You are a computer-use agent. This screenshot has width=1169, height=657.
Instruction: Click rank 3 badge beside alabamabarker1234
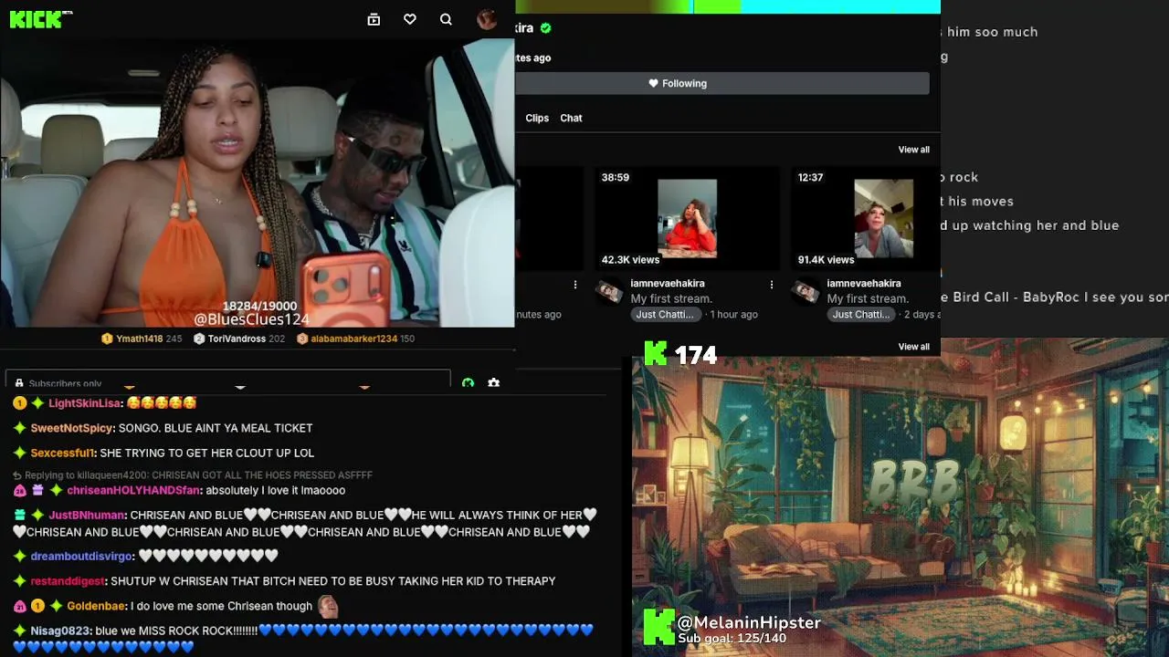tap(302, 339)
